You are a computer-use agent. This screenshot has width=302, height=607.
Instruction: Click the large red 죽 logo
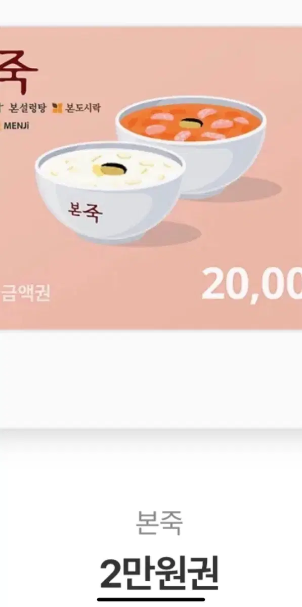coord(19,72)
